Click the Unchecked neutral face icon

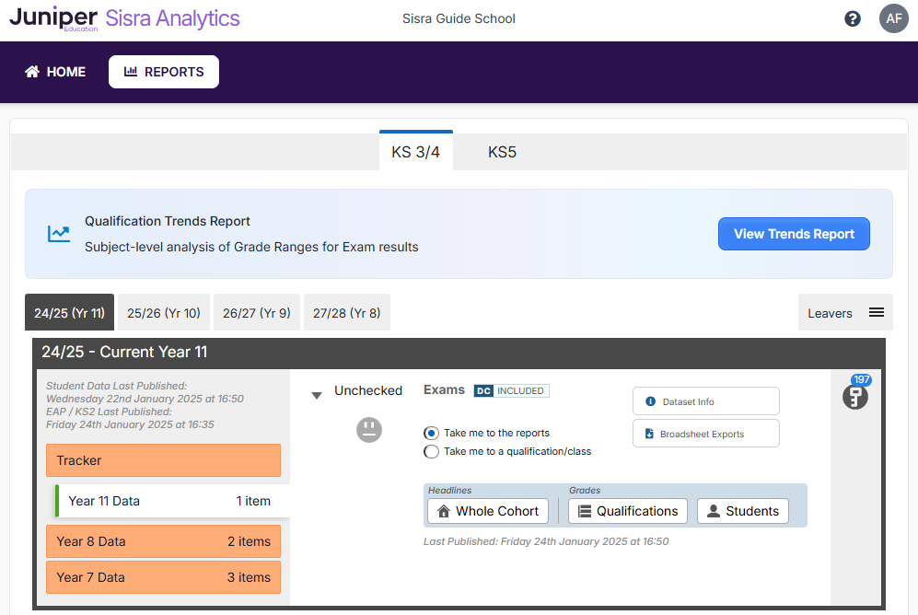coord(368,429)
